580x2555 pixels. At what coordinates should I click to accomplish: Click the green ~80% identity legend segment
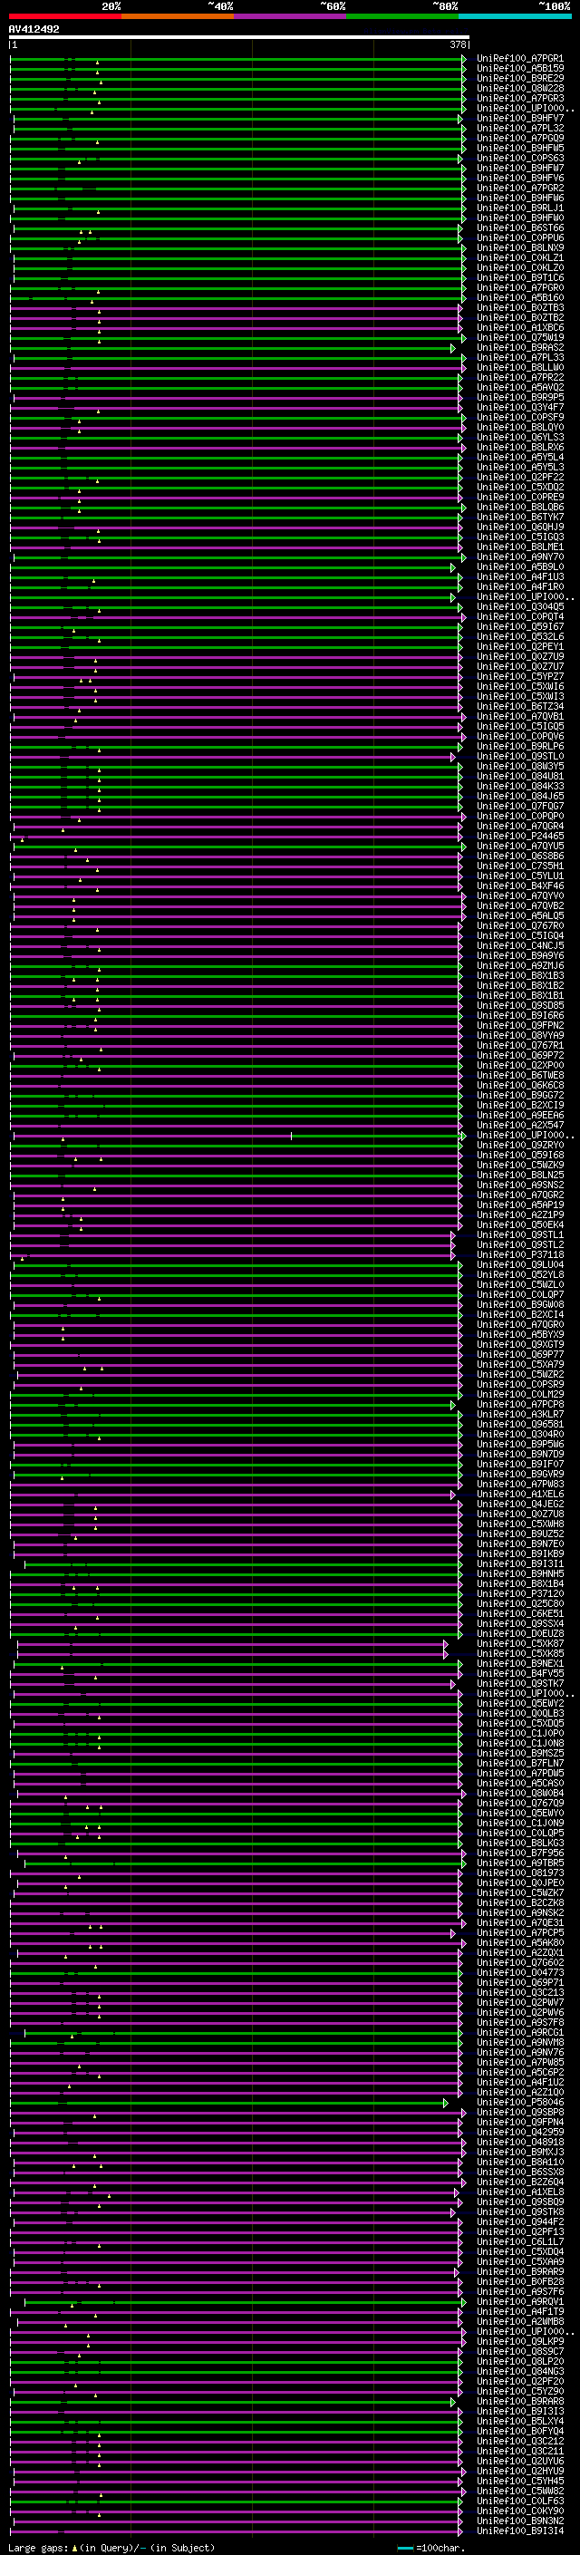402,17
